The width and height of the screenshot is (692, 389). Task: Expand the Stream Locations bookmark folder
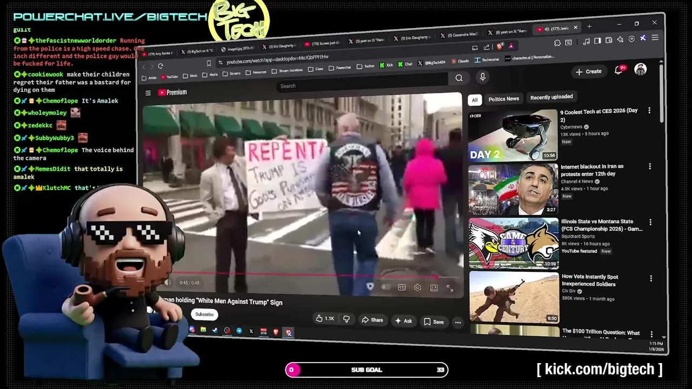(x=288, y=70)
